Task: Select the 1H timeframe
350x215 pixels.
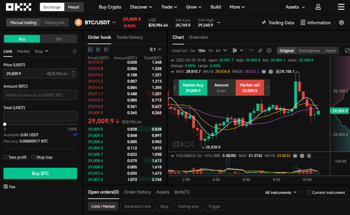Action: [210, 50]
